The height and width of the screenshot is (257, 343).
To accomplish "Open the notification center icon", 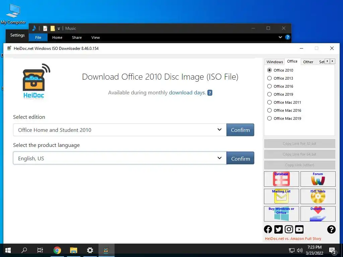I will pos(333,250).
